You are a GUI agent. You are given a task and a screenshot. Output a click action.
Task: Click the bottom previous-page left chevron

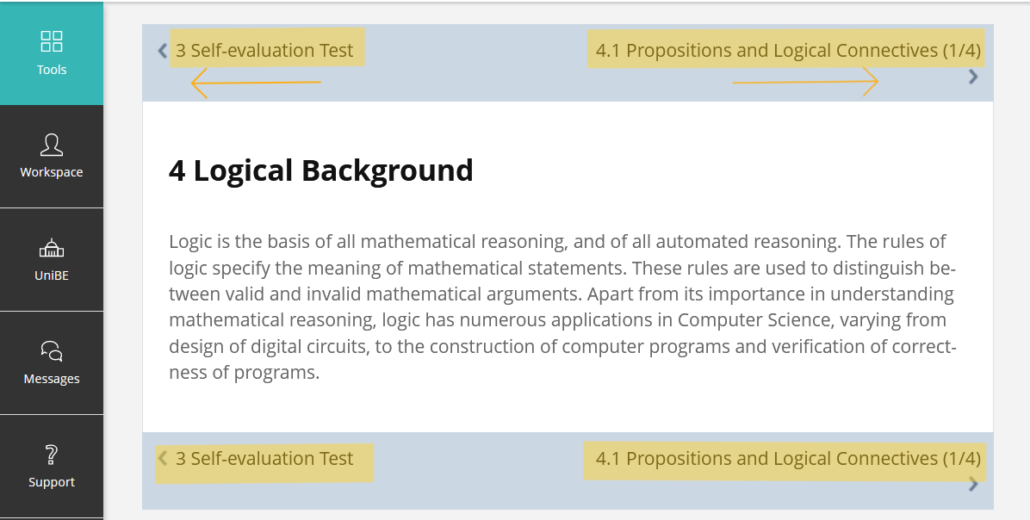(162, 459)
